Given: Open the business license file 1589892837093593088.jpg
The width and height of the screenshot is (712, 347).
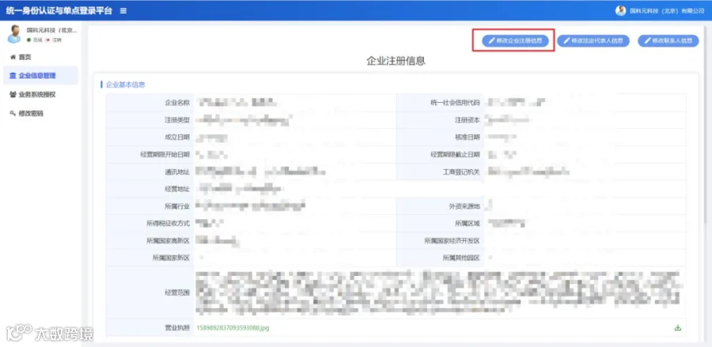Looking at the screenshot, I should coord(233,327).
